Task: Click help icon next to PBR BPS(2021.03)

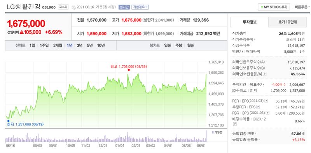Action: point(267,113)
